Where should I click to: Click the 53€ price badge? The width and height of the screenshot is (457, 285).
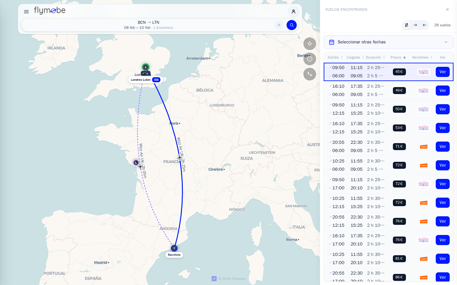399,128
